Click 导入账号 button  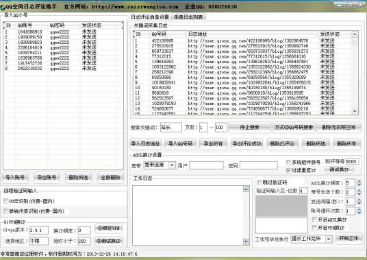pos(15,177)
